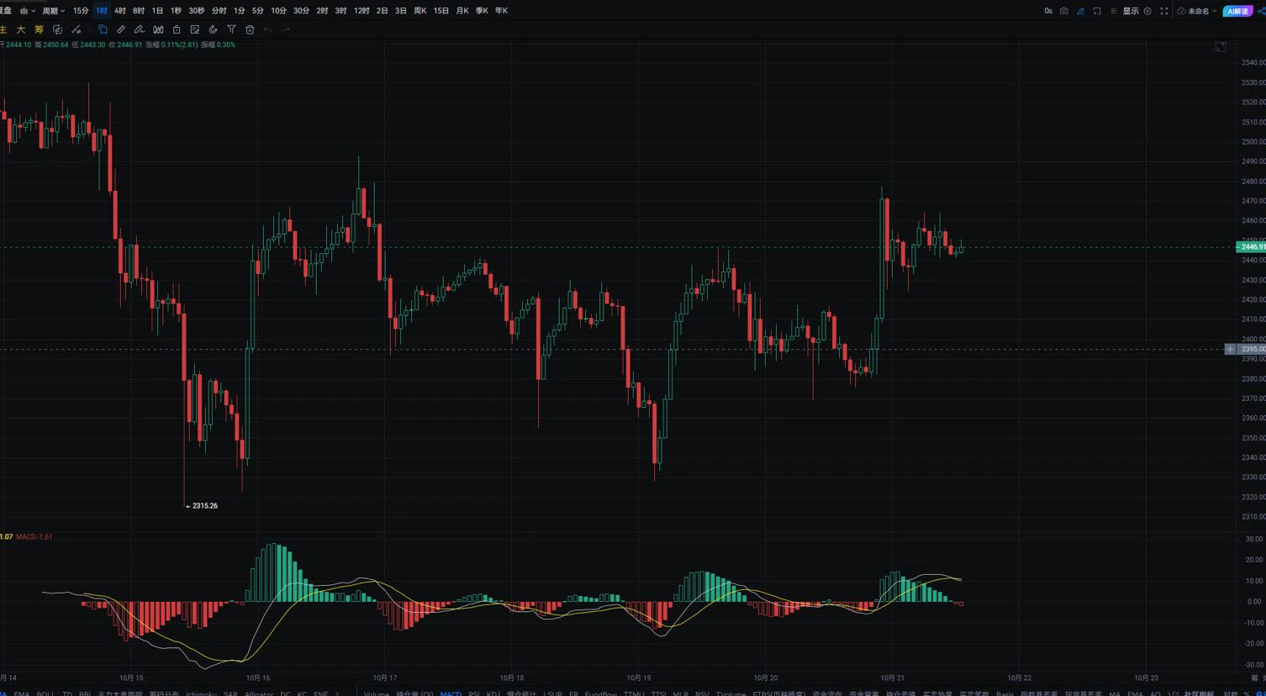Enter fullscreen with the expand icon
This screenshot has height=696, width=1266.
tap(1164, 11)
